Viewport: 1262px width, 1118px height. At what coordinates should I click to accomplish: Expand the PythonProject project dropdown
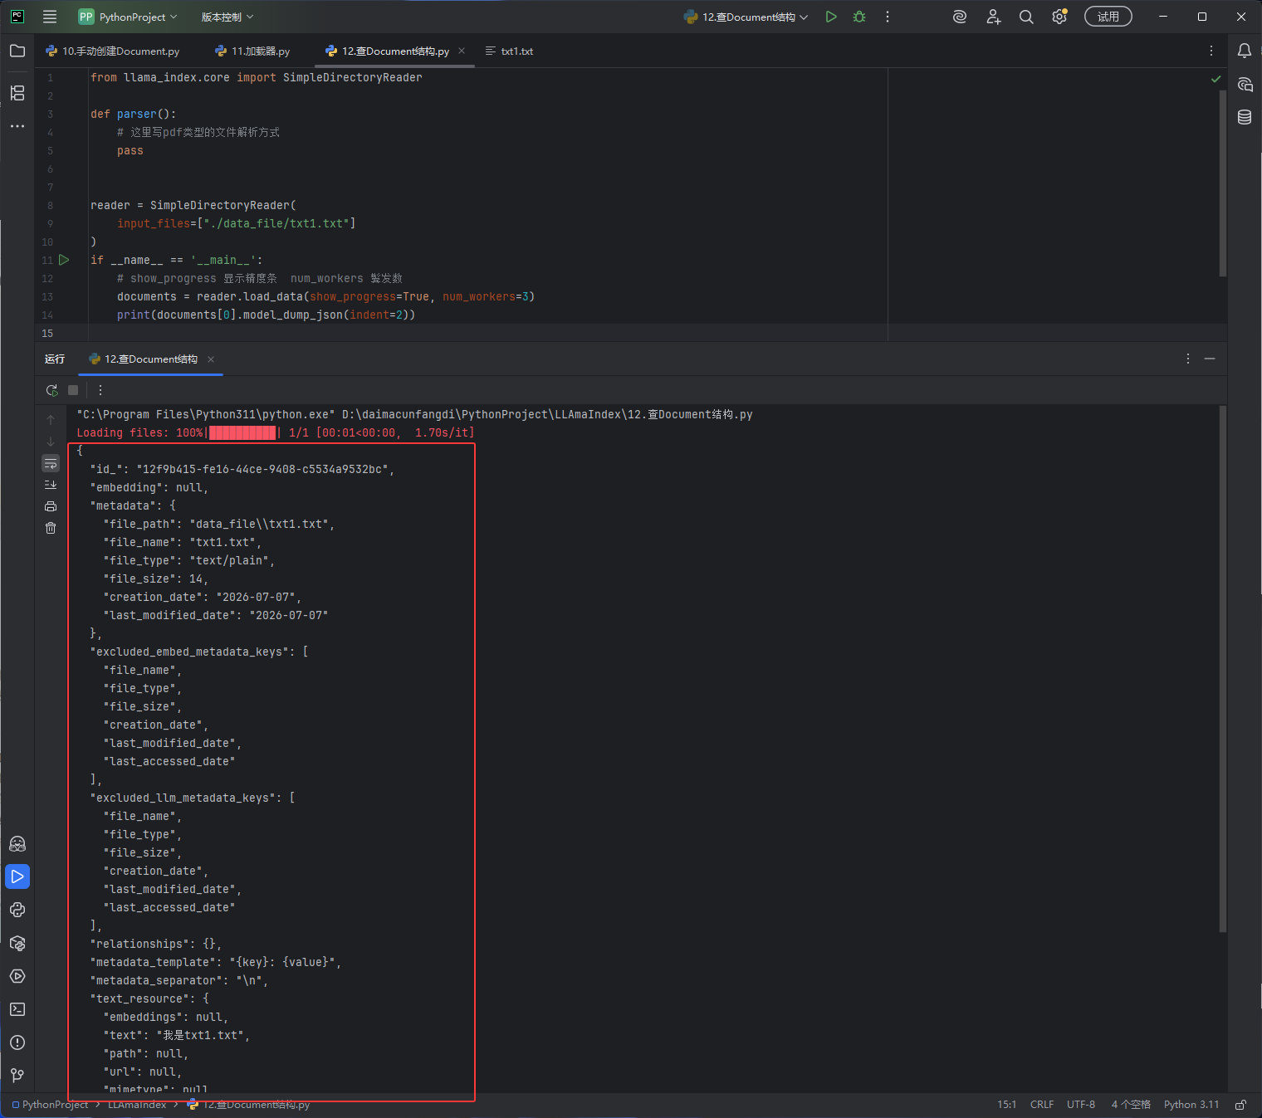coord(128,17)
